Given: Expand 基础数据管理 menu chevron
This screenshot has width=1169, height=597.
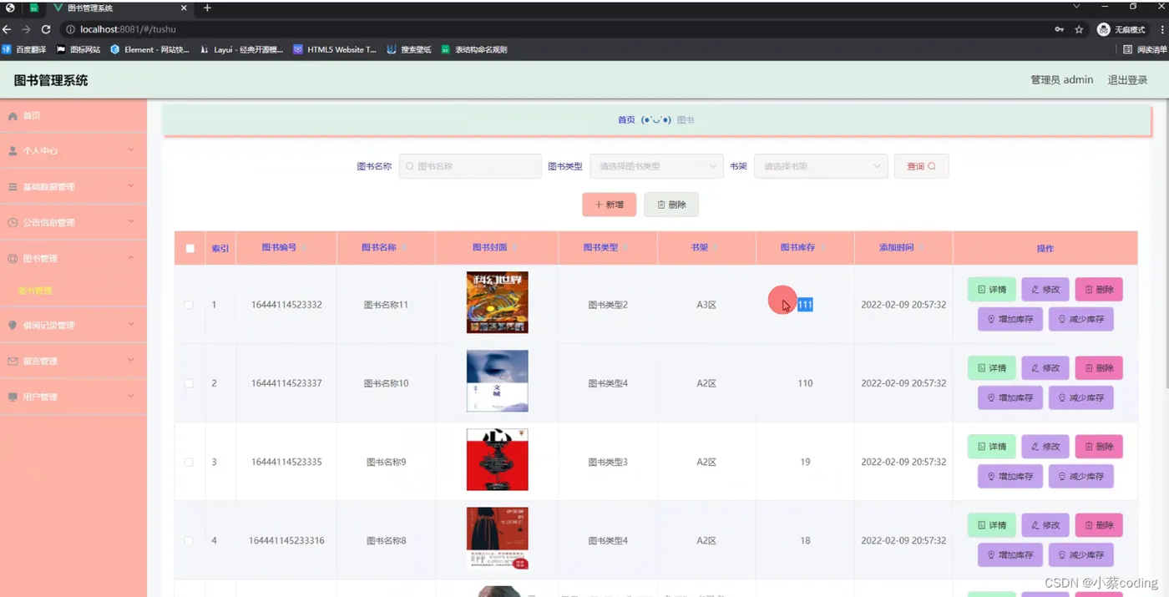Looking at the screenshot, I should [131, 186].
